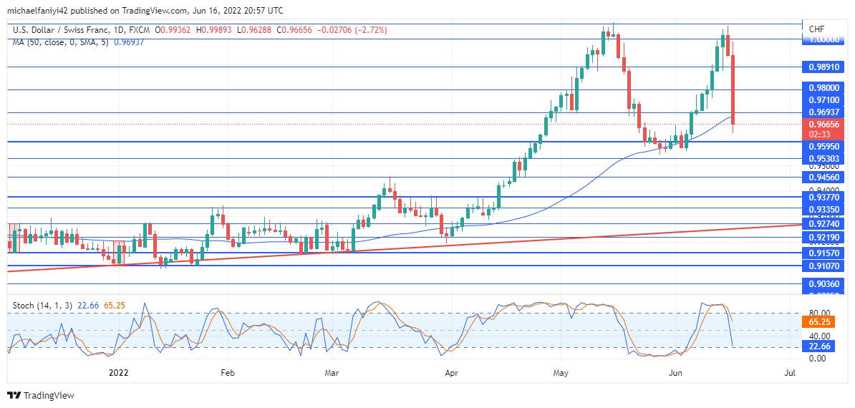Image resolution: width=855 pixels, height=408 pixels.
Task: Click the Jul label on time axis
Action: click(789, 373)
